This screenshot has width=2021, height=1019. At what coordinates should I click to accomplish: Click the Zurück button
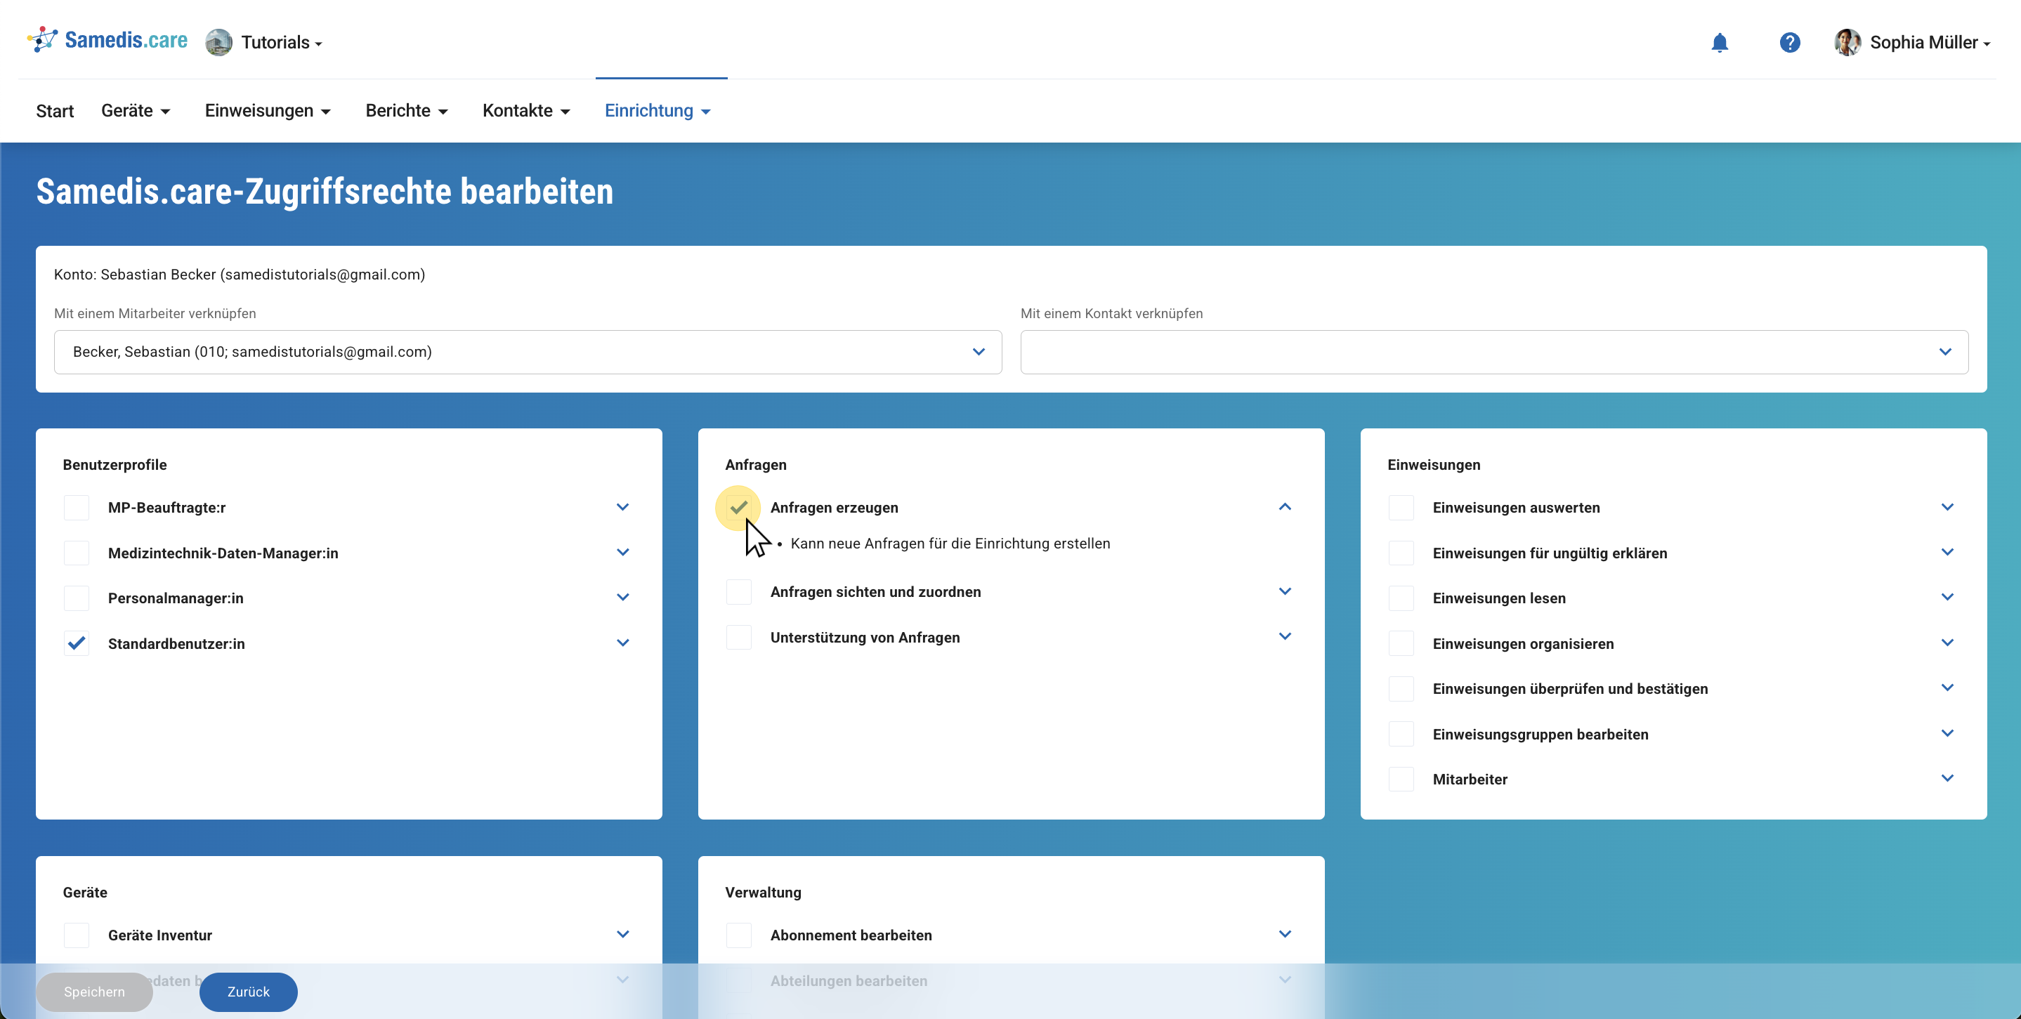(248, 992)
